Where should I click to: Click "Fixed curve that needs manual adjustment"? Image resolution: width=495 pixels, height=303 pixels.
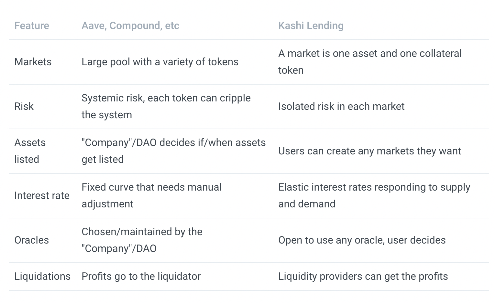[x=151, y=195]
